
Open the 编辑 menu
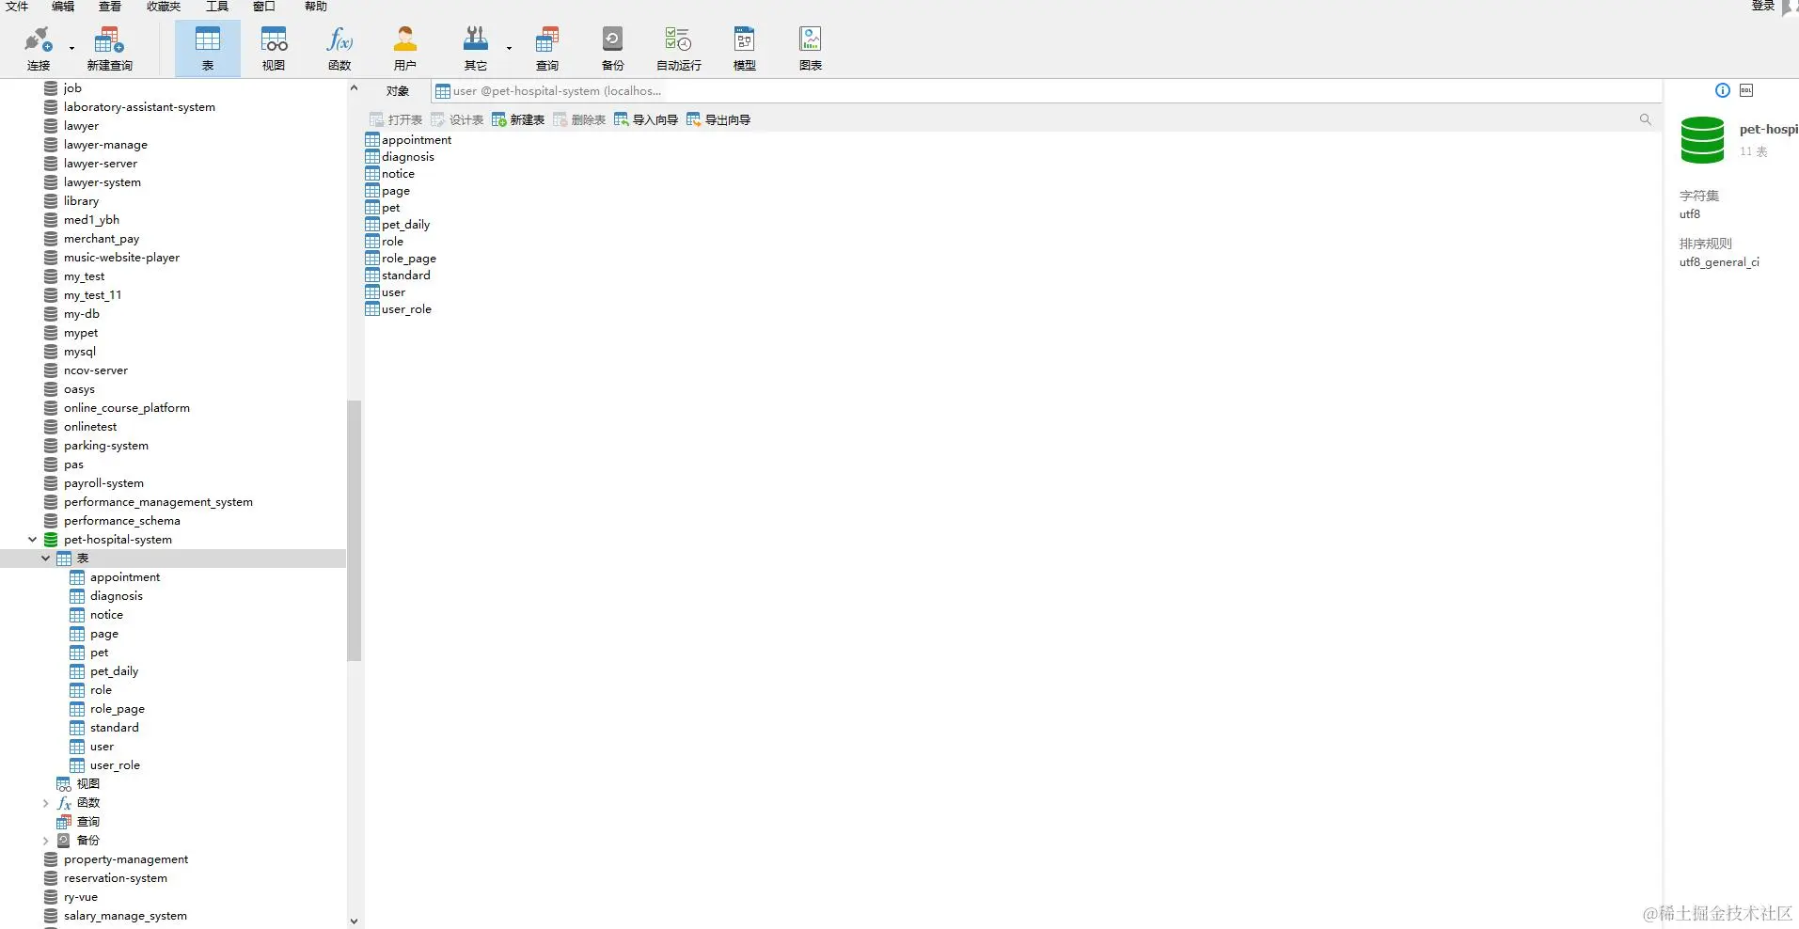pos(63,7)
